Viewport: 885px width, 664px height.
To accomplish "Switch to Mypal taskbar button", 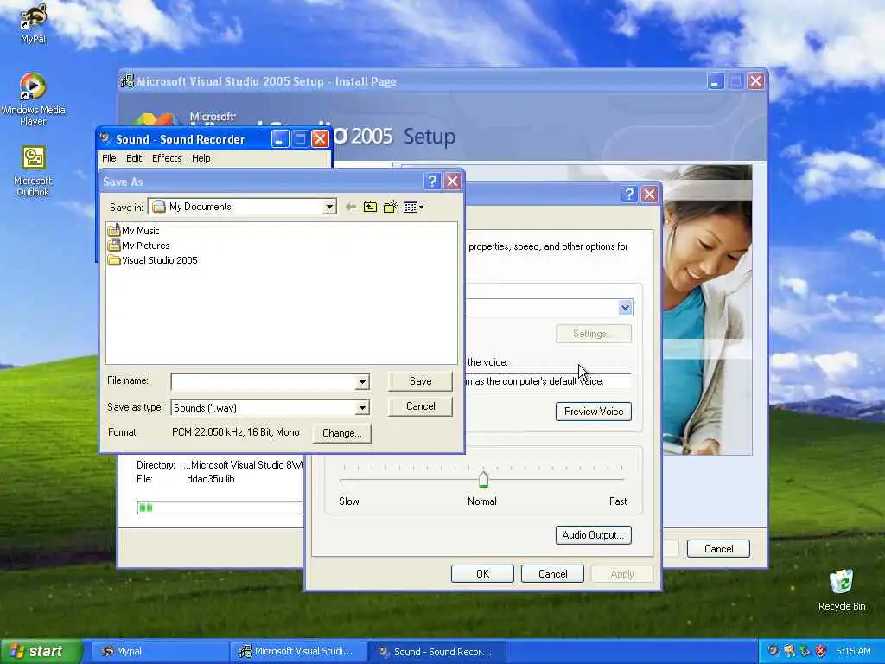I will click(x=160, y=652).
